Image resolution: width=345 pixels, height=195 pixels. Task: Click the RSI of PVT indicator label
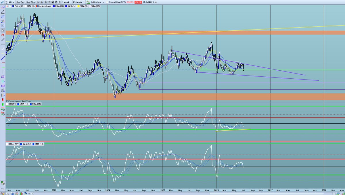pos(12,144)
